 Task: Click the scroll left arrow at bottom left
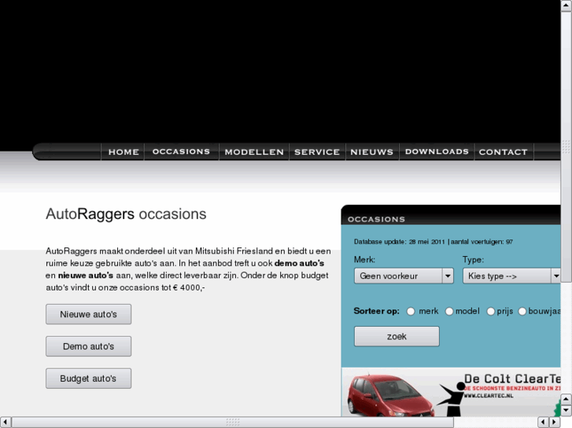click(6, 423)
